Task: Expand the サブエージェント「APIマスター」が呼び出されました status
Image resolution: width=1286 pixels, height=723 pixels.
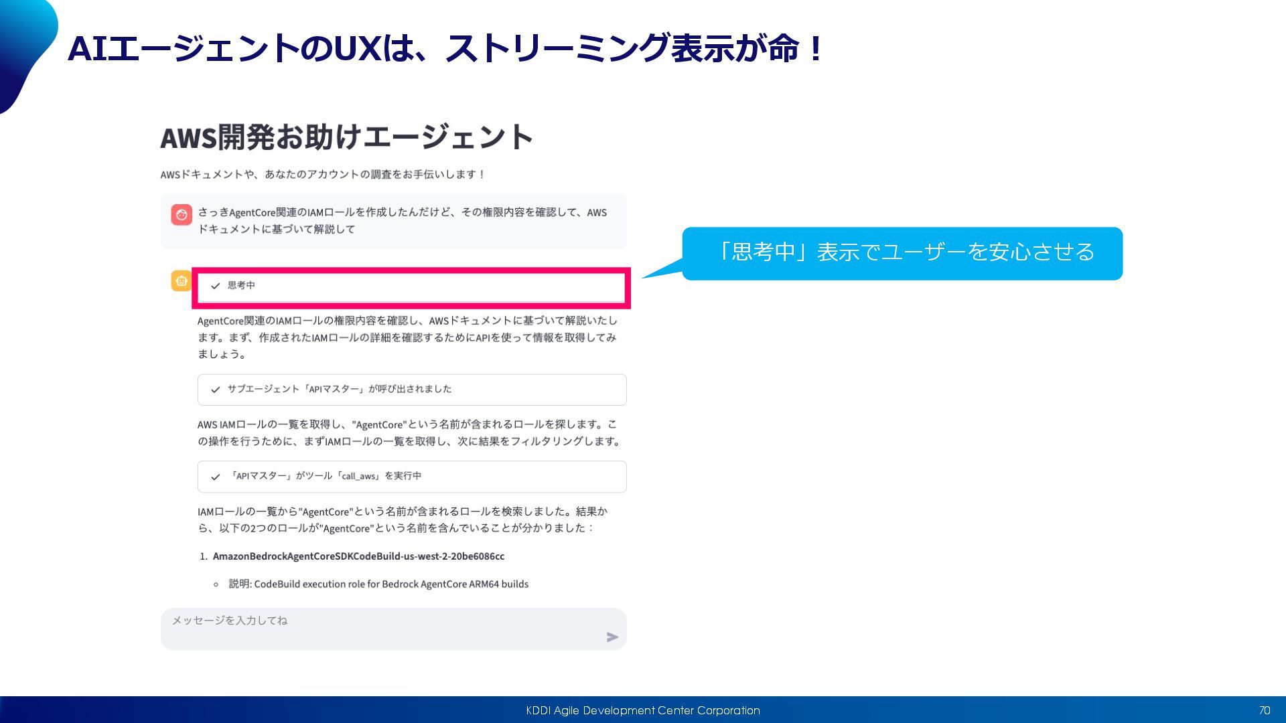Action: click(412, 390)
